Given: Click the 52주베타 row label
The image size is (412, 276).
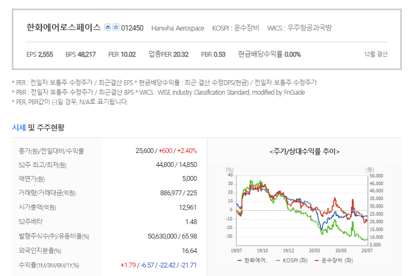Looking at the screenshot, I should point(31,221).
